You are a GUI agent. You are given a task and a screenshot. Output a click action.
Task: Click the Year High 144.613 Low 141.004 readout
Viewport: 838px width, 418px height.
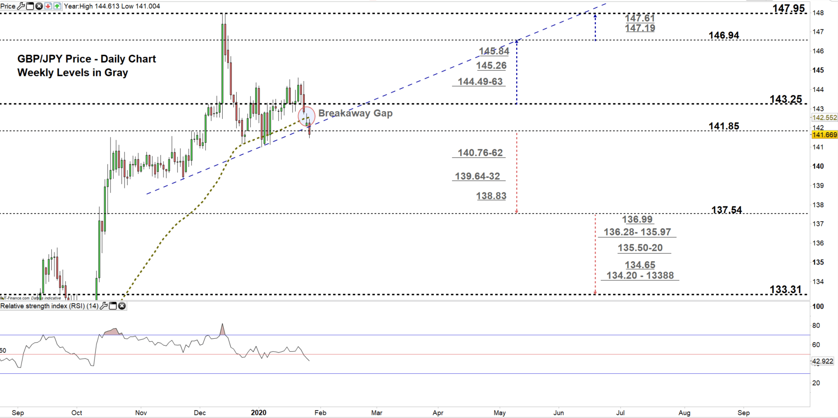[112, 6]
